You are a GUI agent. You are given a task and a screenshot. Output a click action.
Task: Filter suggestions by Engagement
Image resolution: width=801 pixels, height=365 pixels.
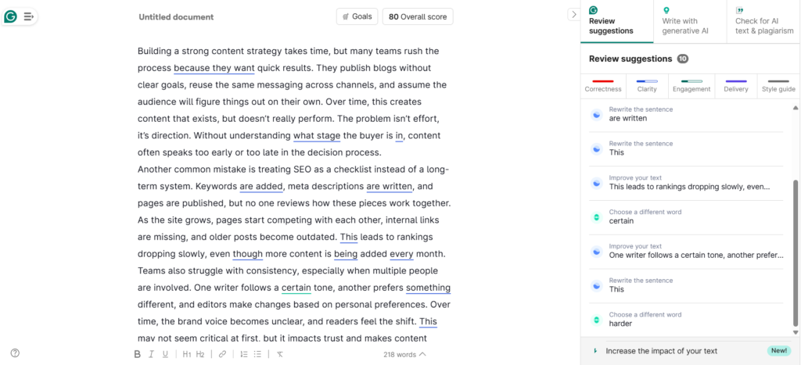tap(691, 84)
